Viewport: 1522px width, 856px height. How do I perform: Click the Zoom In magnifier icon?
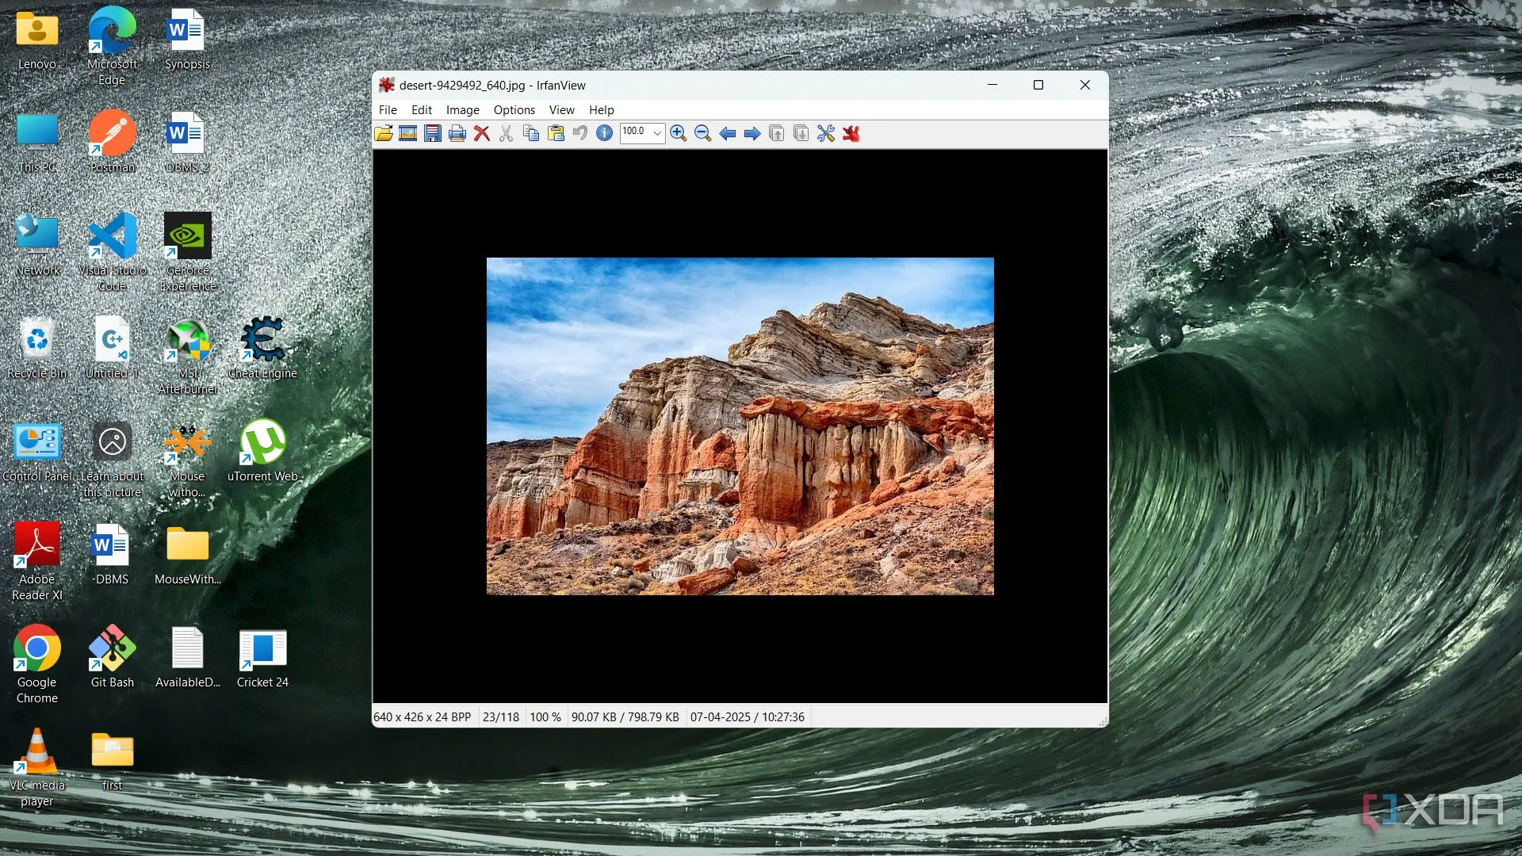pyautogui.click(x=679, y=133)
